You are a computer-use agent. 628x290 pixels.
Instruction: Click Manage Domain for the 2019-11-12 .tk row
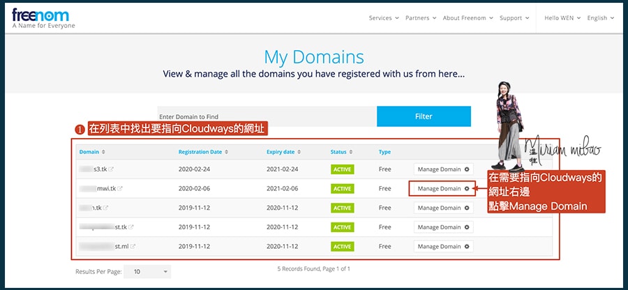click(x=443, y=208)
